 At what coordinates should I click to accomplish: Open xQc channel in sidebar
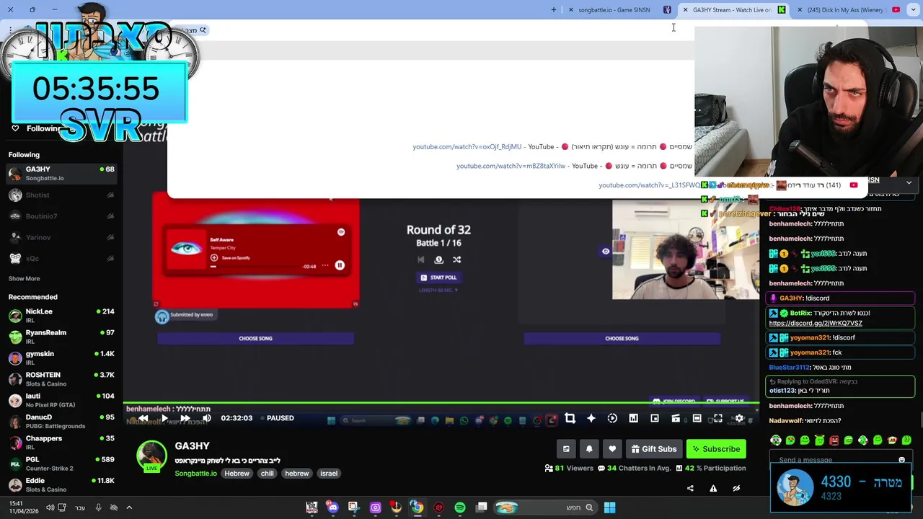pyautogui.click(x=61, y=258)
